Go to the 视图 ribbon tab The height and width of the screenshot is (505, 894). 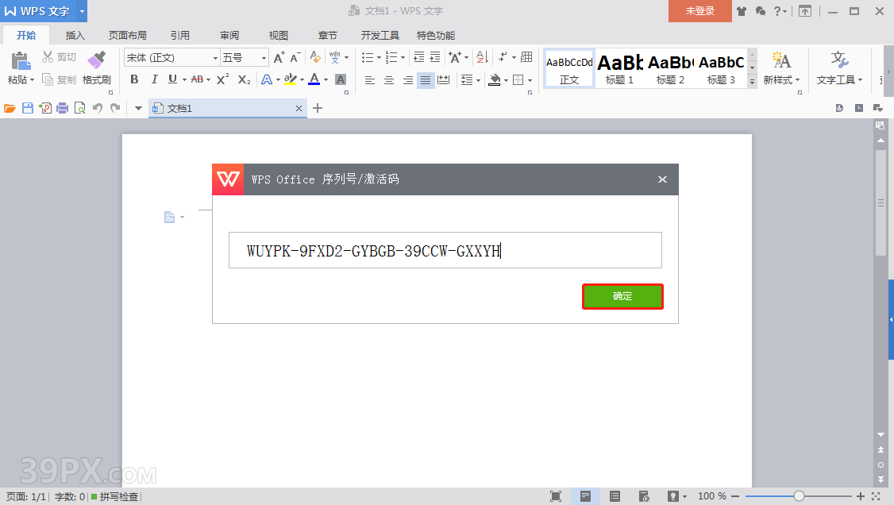pyautogui.click(x=278, y=36)
